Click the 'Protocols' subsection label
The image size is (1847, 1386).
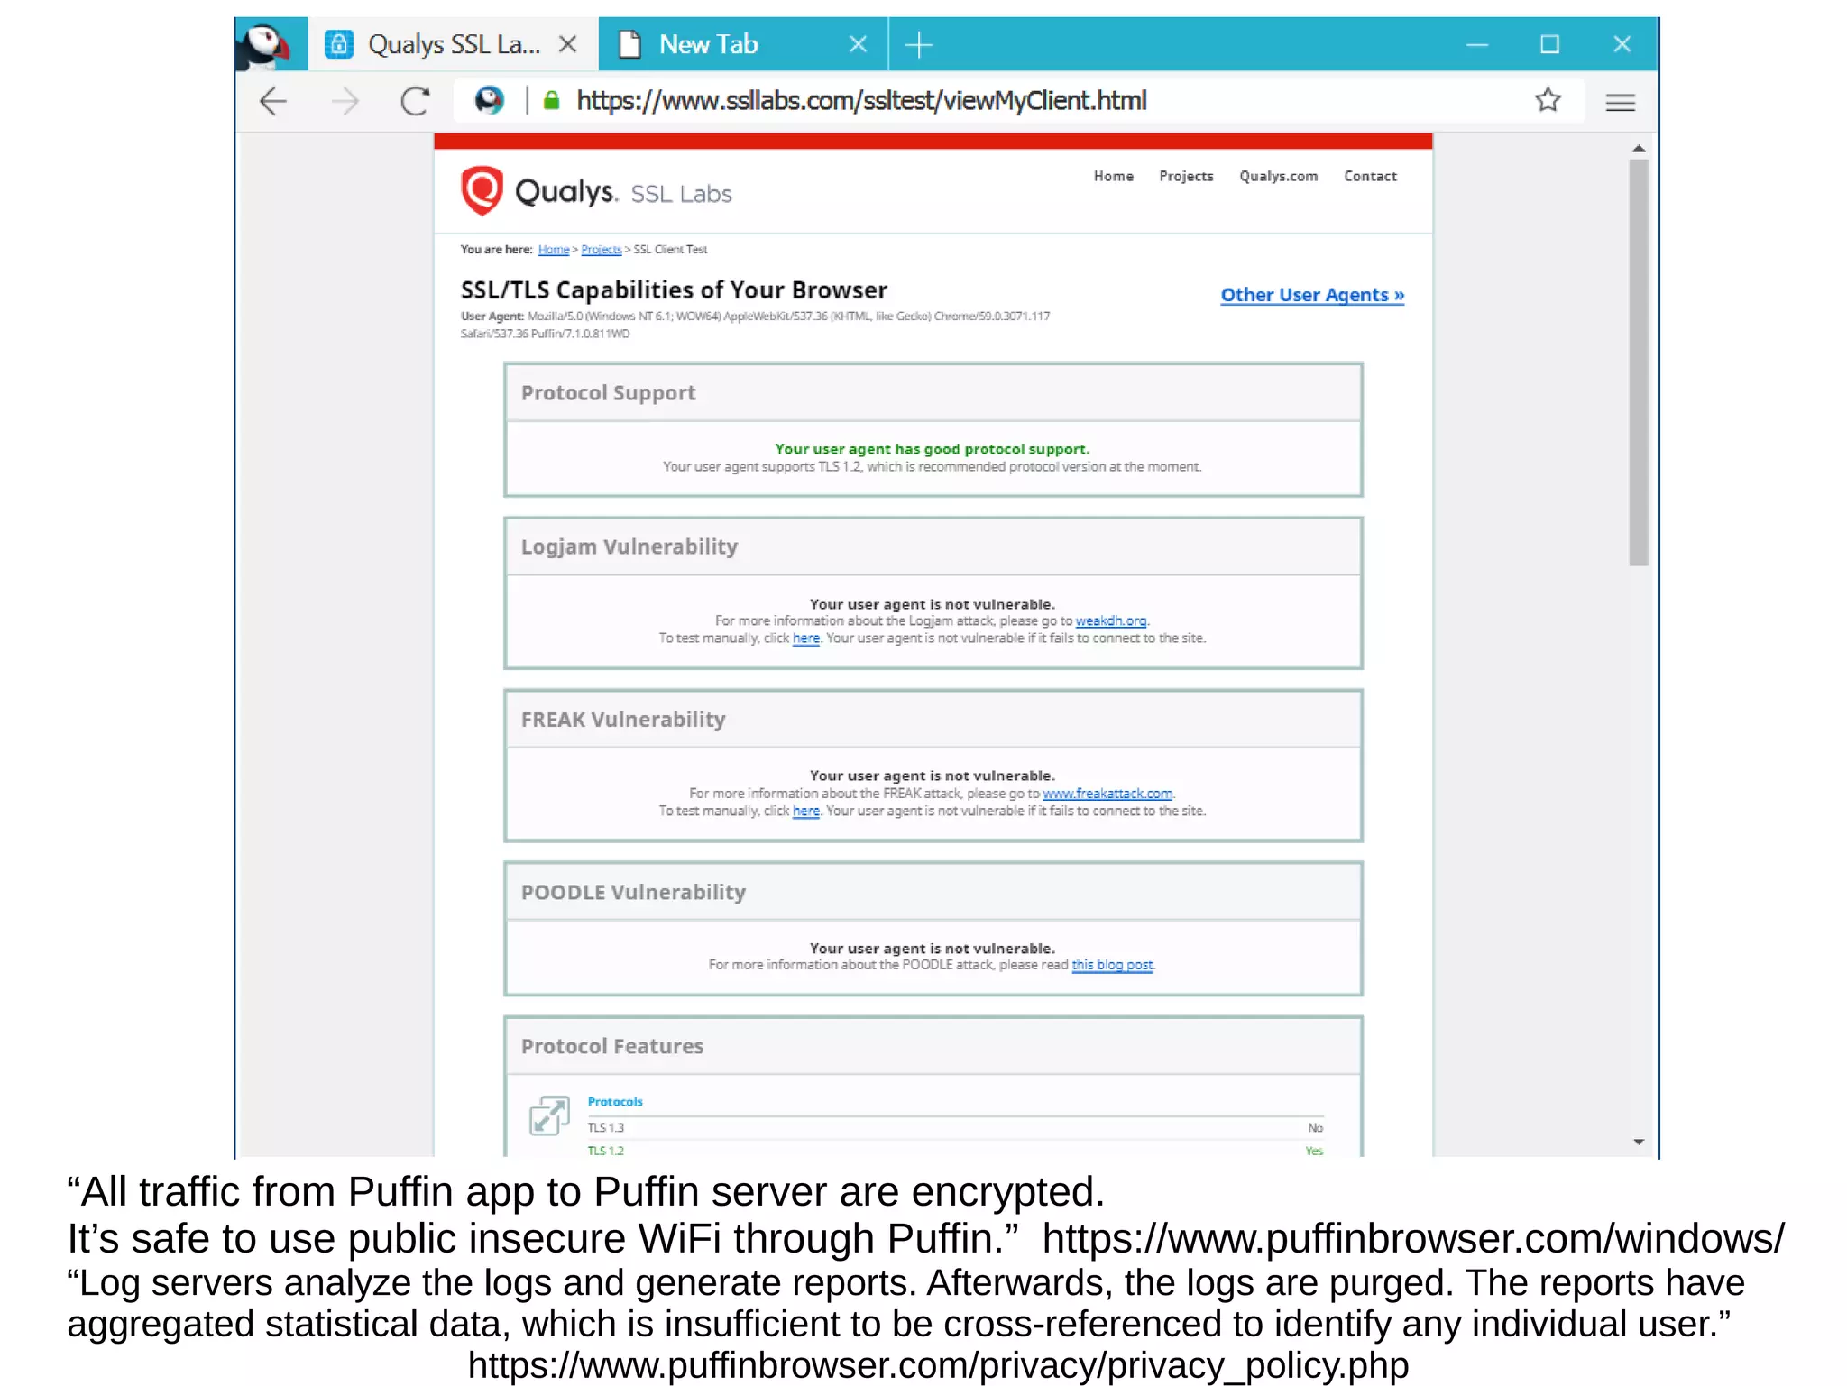[x=615, y=1102]
